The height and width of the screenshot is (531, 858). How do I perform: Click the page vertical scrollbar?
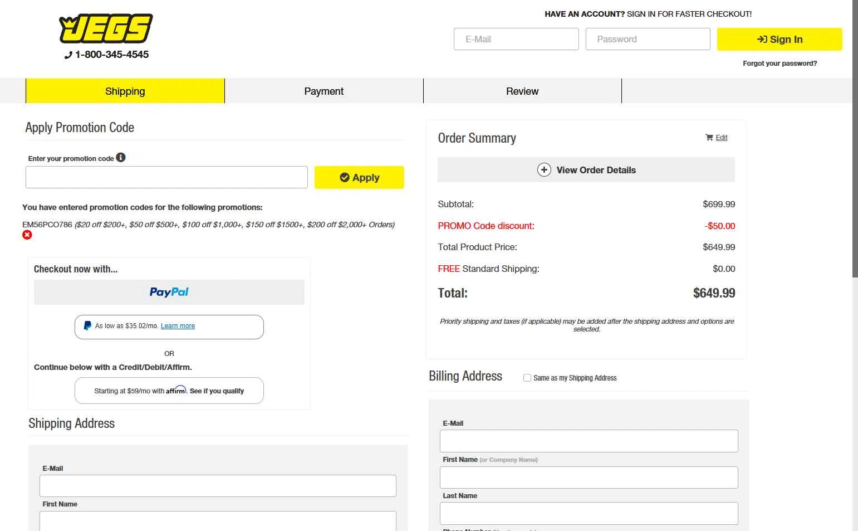[855, 139]
